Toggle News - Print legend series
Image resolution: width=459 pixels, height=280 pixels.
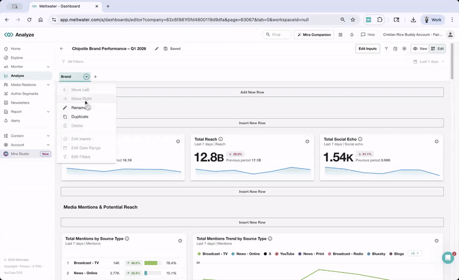311,254
